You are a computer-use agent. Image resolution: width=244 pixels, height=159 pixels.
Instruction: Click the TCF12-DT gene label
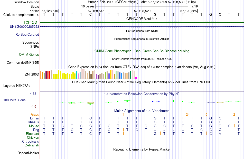click(31, 22)
